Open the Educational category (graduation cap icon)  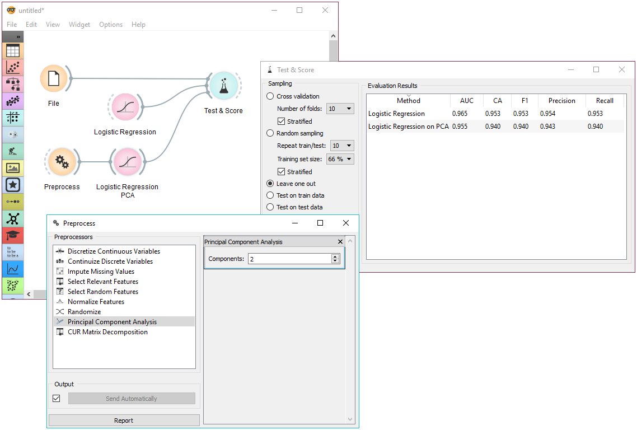pyautogui.click(x=12, y=235)
